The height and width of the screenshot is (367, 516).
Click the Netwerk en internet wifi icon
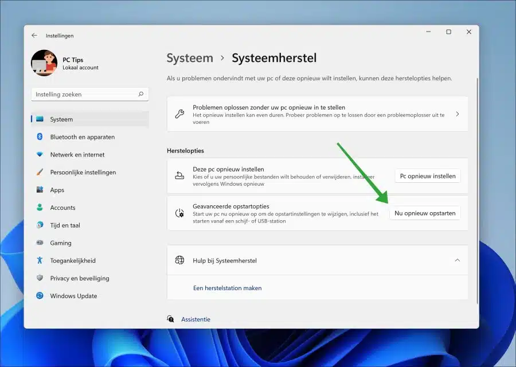click(x=40, y=154)
